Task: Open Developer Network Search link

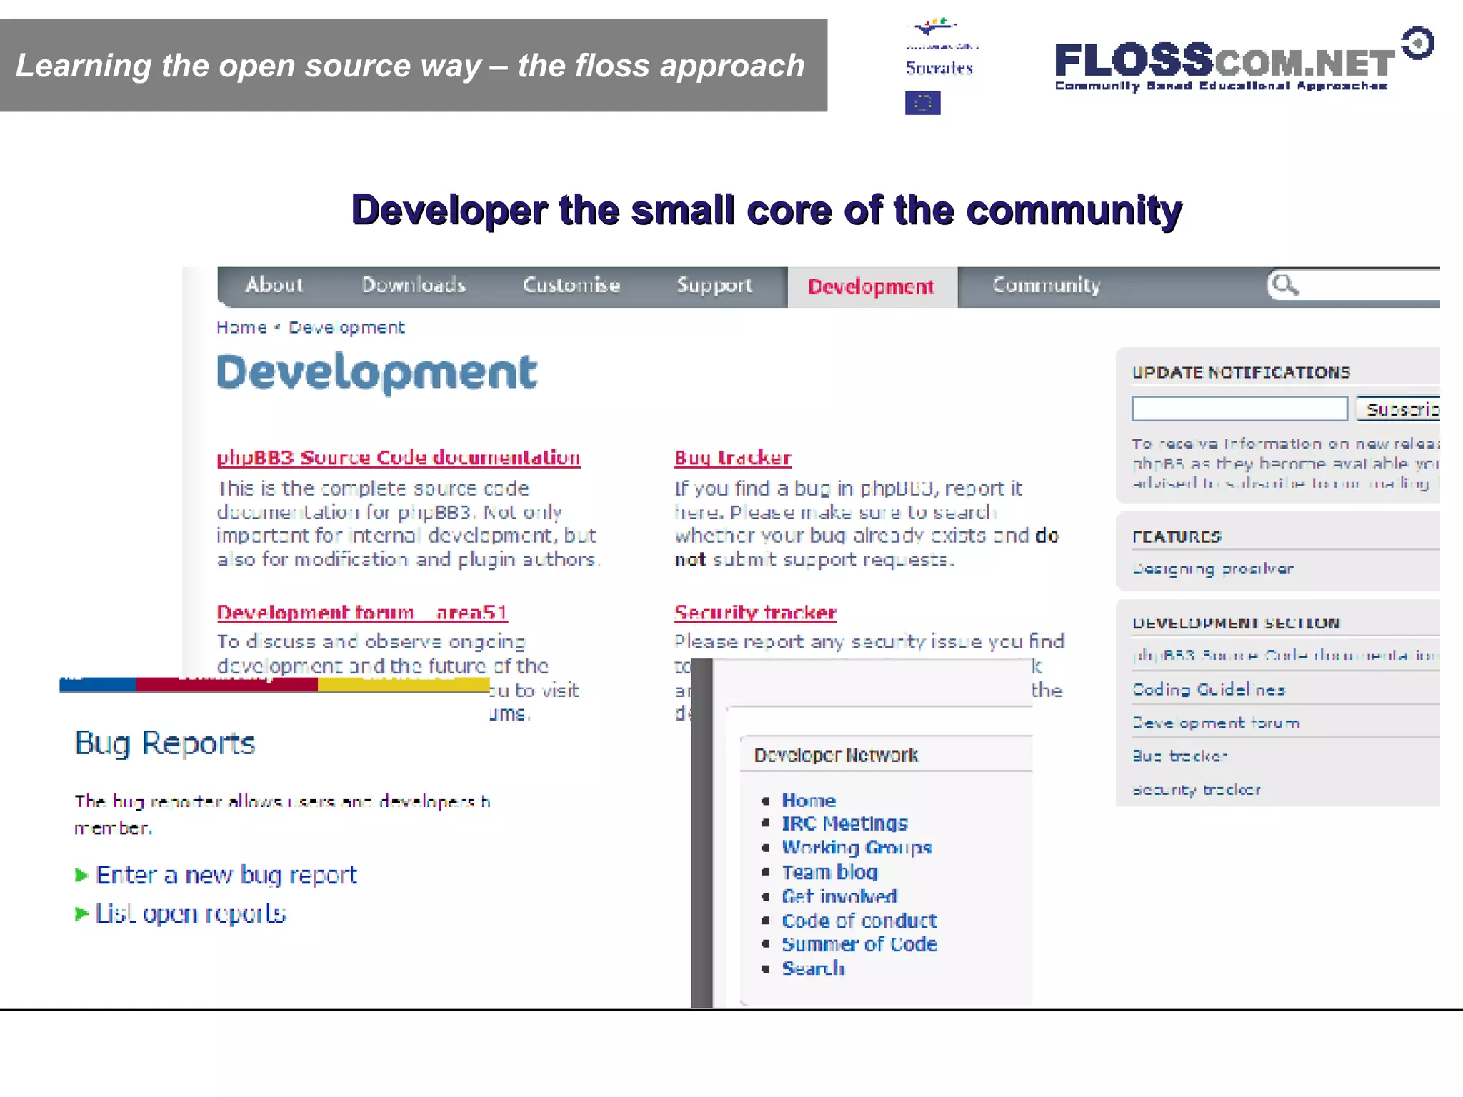Action: [x=813, y=968]
